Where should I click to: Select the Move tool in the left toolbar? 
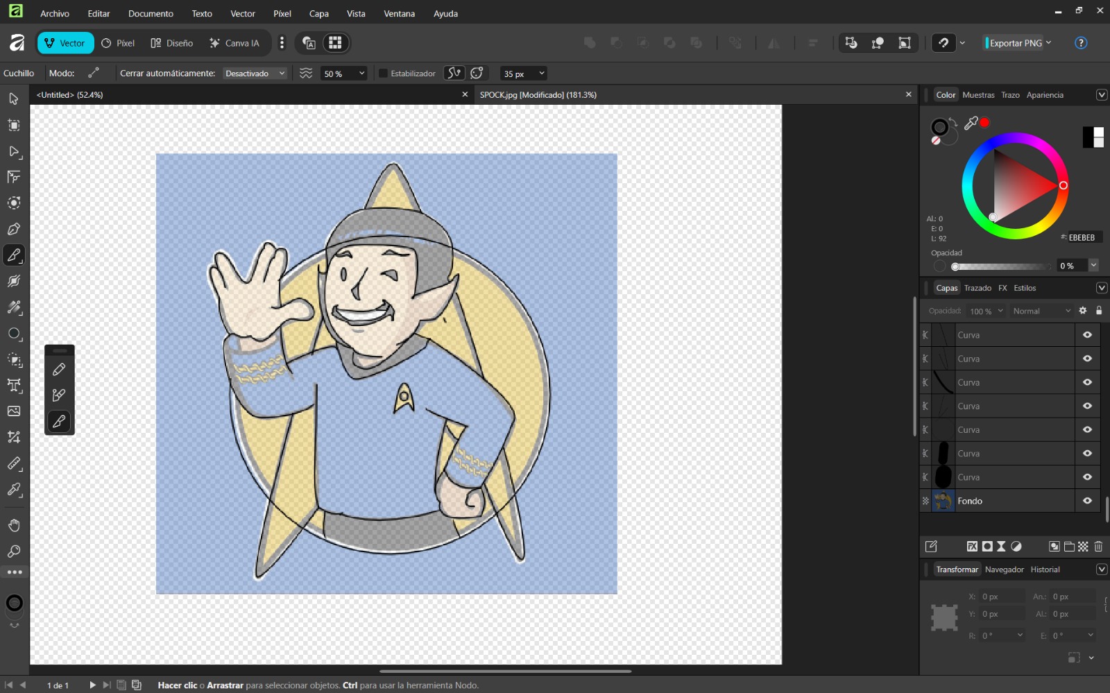[12, 99]
